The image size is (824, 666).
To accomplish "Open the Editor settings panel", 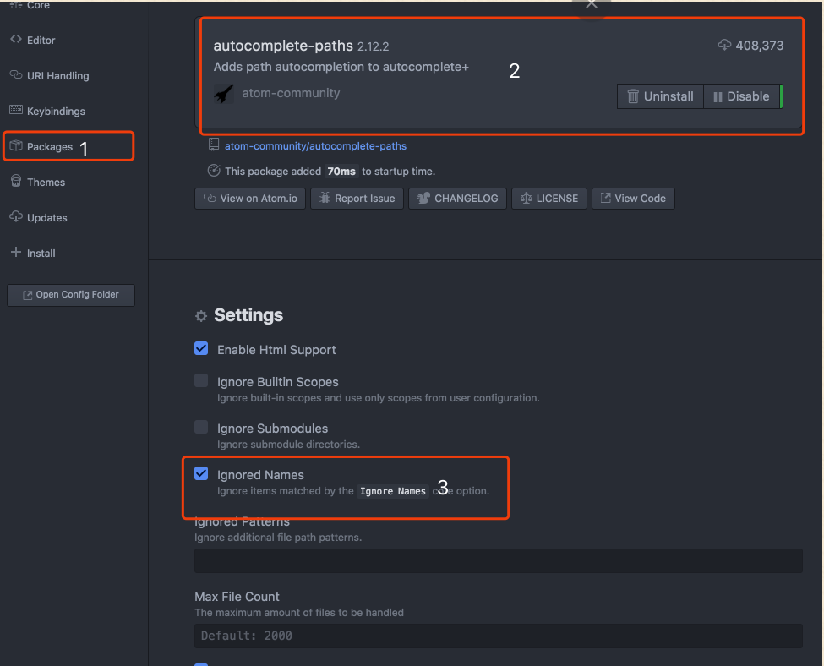I will pyautogui.click(x=41, y=40).
